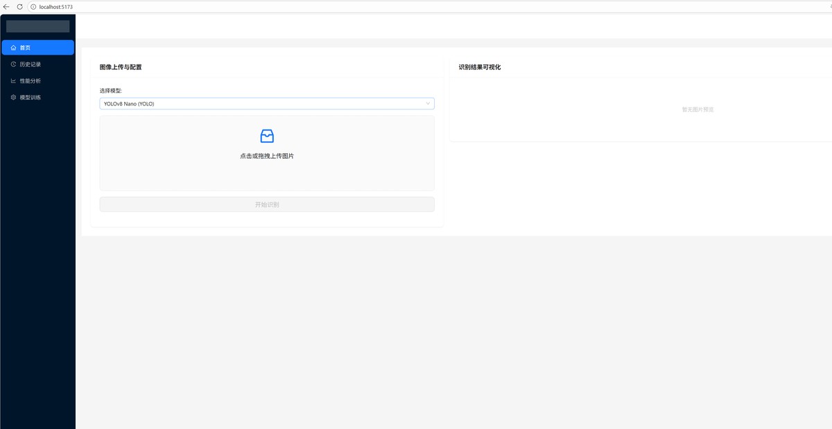Viewport: 832px width, 429px height.
Task: Click the clock icon beside 历史记录
Action: tap(13, 64)
